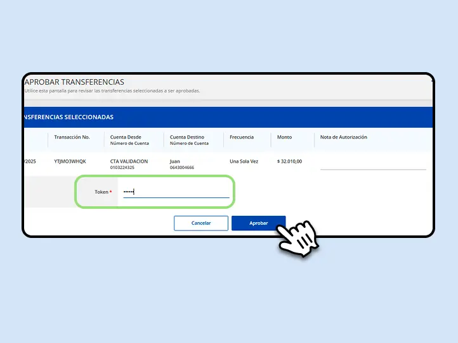Click destination account name Juan
The image size is (458, 343).
pyautogui.click(x=174, y=161)
